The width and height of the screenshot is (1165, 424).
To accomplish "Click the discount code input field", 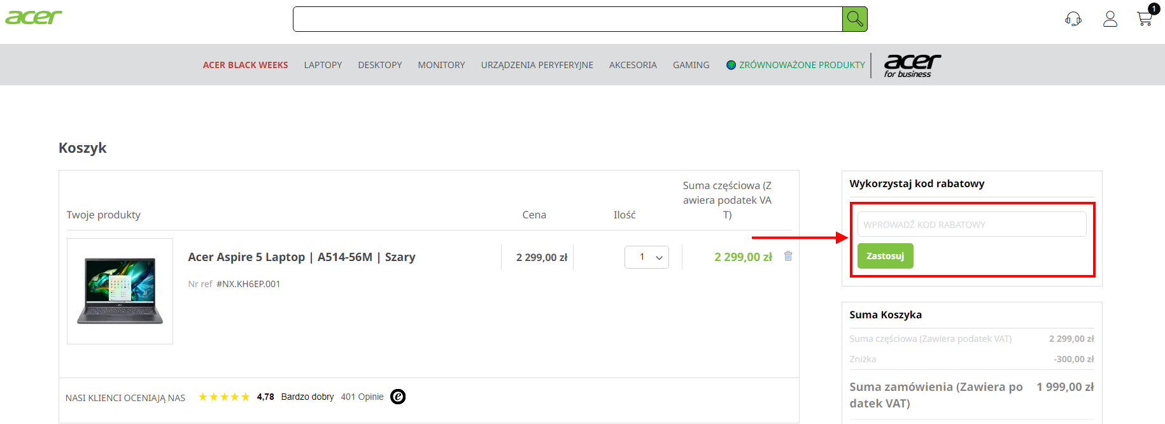I will [x=971, y=224].
